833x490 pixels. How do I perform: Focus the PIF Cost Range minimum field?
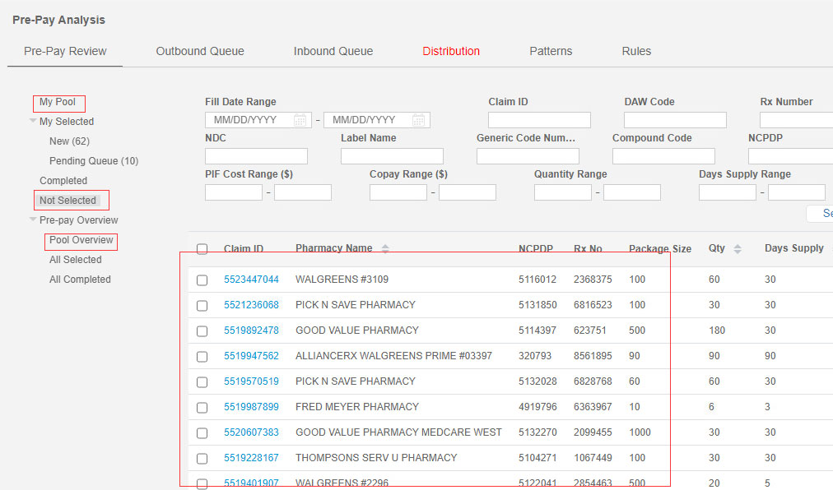coord(234,192)
